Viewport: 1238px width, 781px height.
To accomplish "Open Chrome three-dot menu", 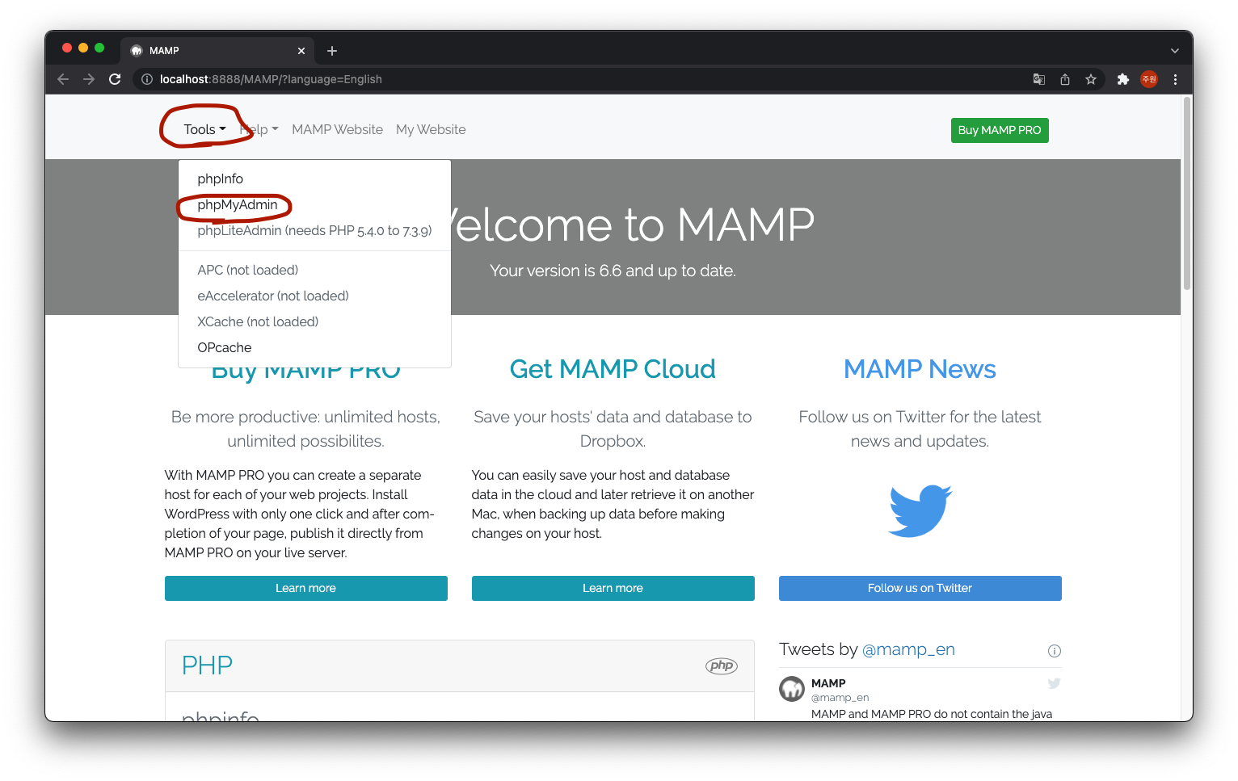I will [x=1175, y=79].
